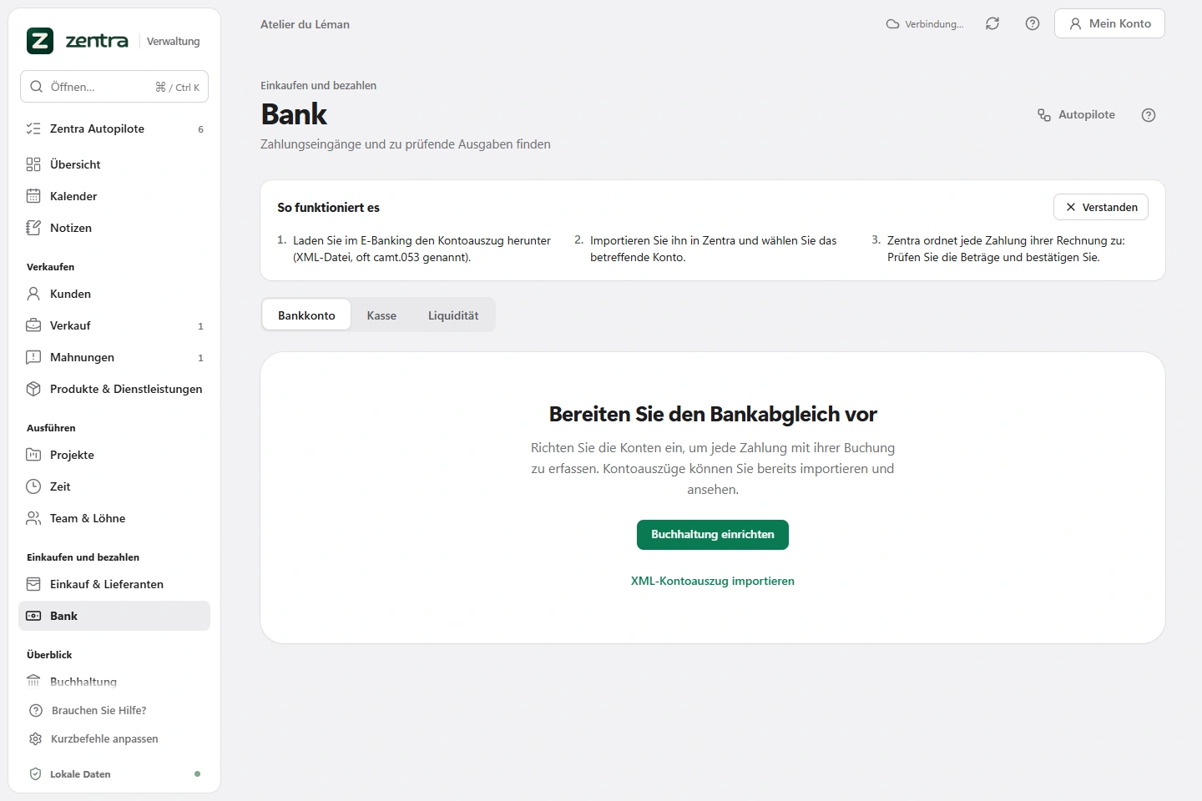Open Mahnungen reminders icon
1202x801 pixels.
(x=33, y=357)
